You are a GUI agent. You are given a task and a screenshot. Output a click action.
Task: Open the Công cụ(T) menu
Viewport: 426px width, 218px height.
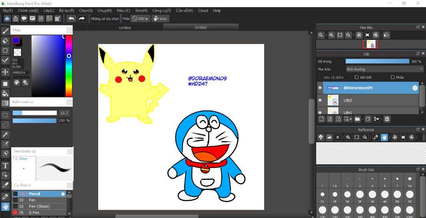pyautogui.click(x=161, y=10)
